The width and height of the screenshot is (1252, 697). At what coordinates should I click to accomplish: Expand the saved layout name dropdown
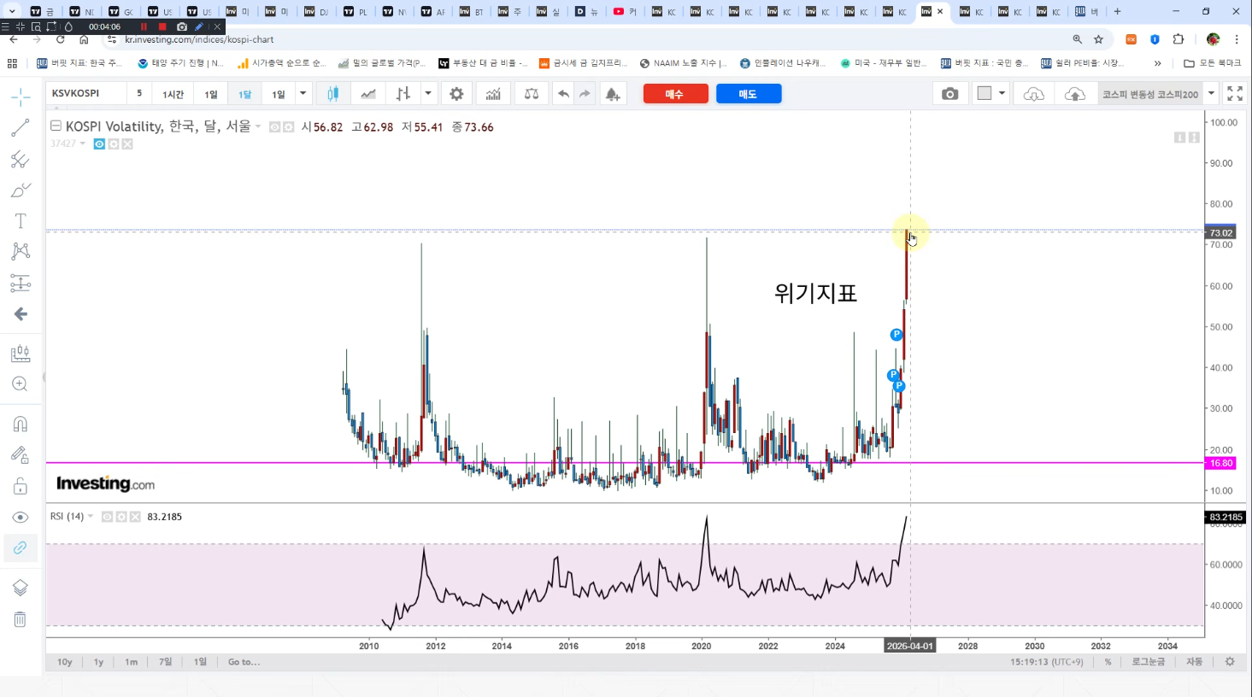1211,94
